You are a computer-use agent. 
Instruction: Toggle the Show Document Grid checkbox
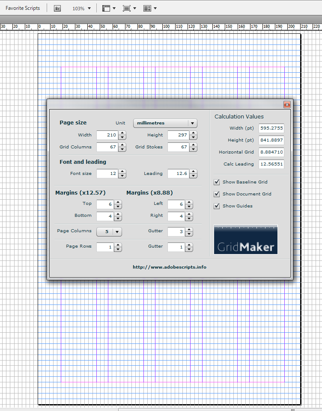217,194
